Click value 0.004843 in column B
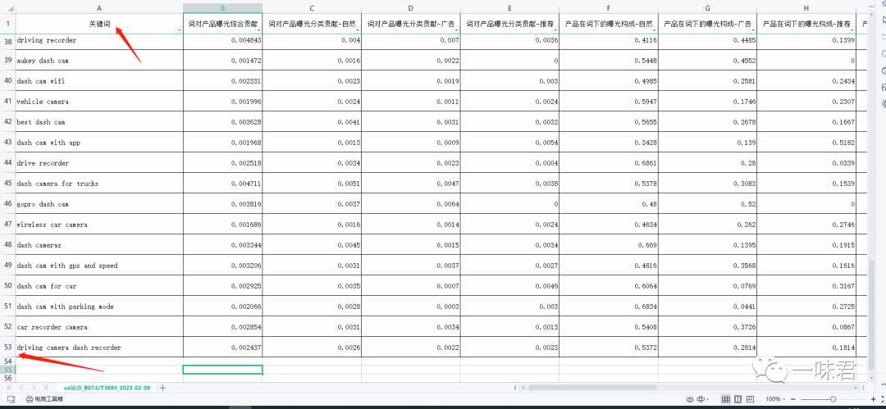 (222, 41)
